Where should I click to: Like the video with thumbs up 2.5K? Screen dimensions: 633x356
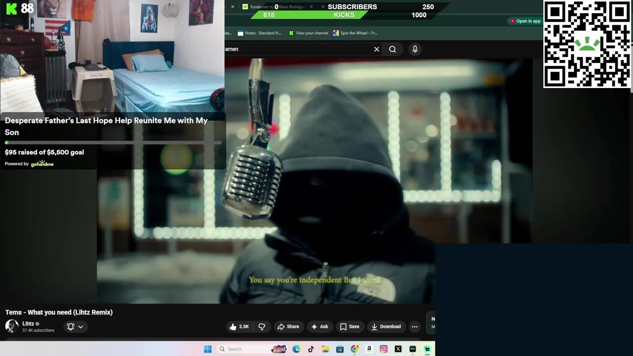pos(239,326)
